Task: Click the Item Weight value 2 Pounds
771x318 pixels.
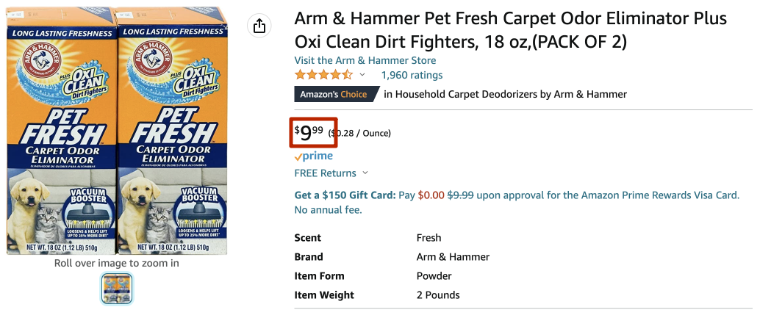Action: tap(438, 295)
